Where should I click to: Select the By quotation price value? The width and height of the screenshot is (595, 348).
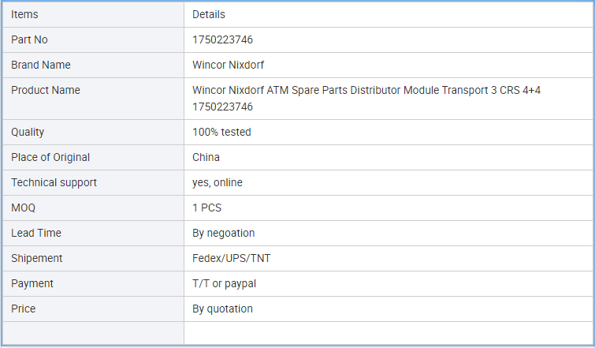pos(222,309)
